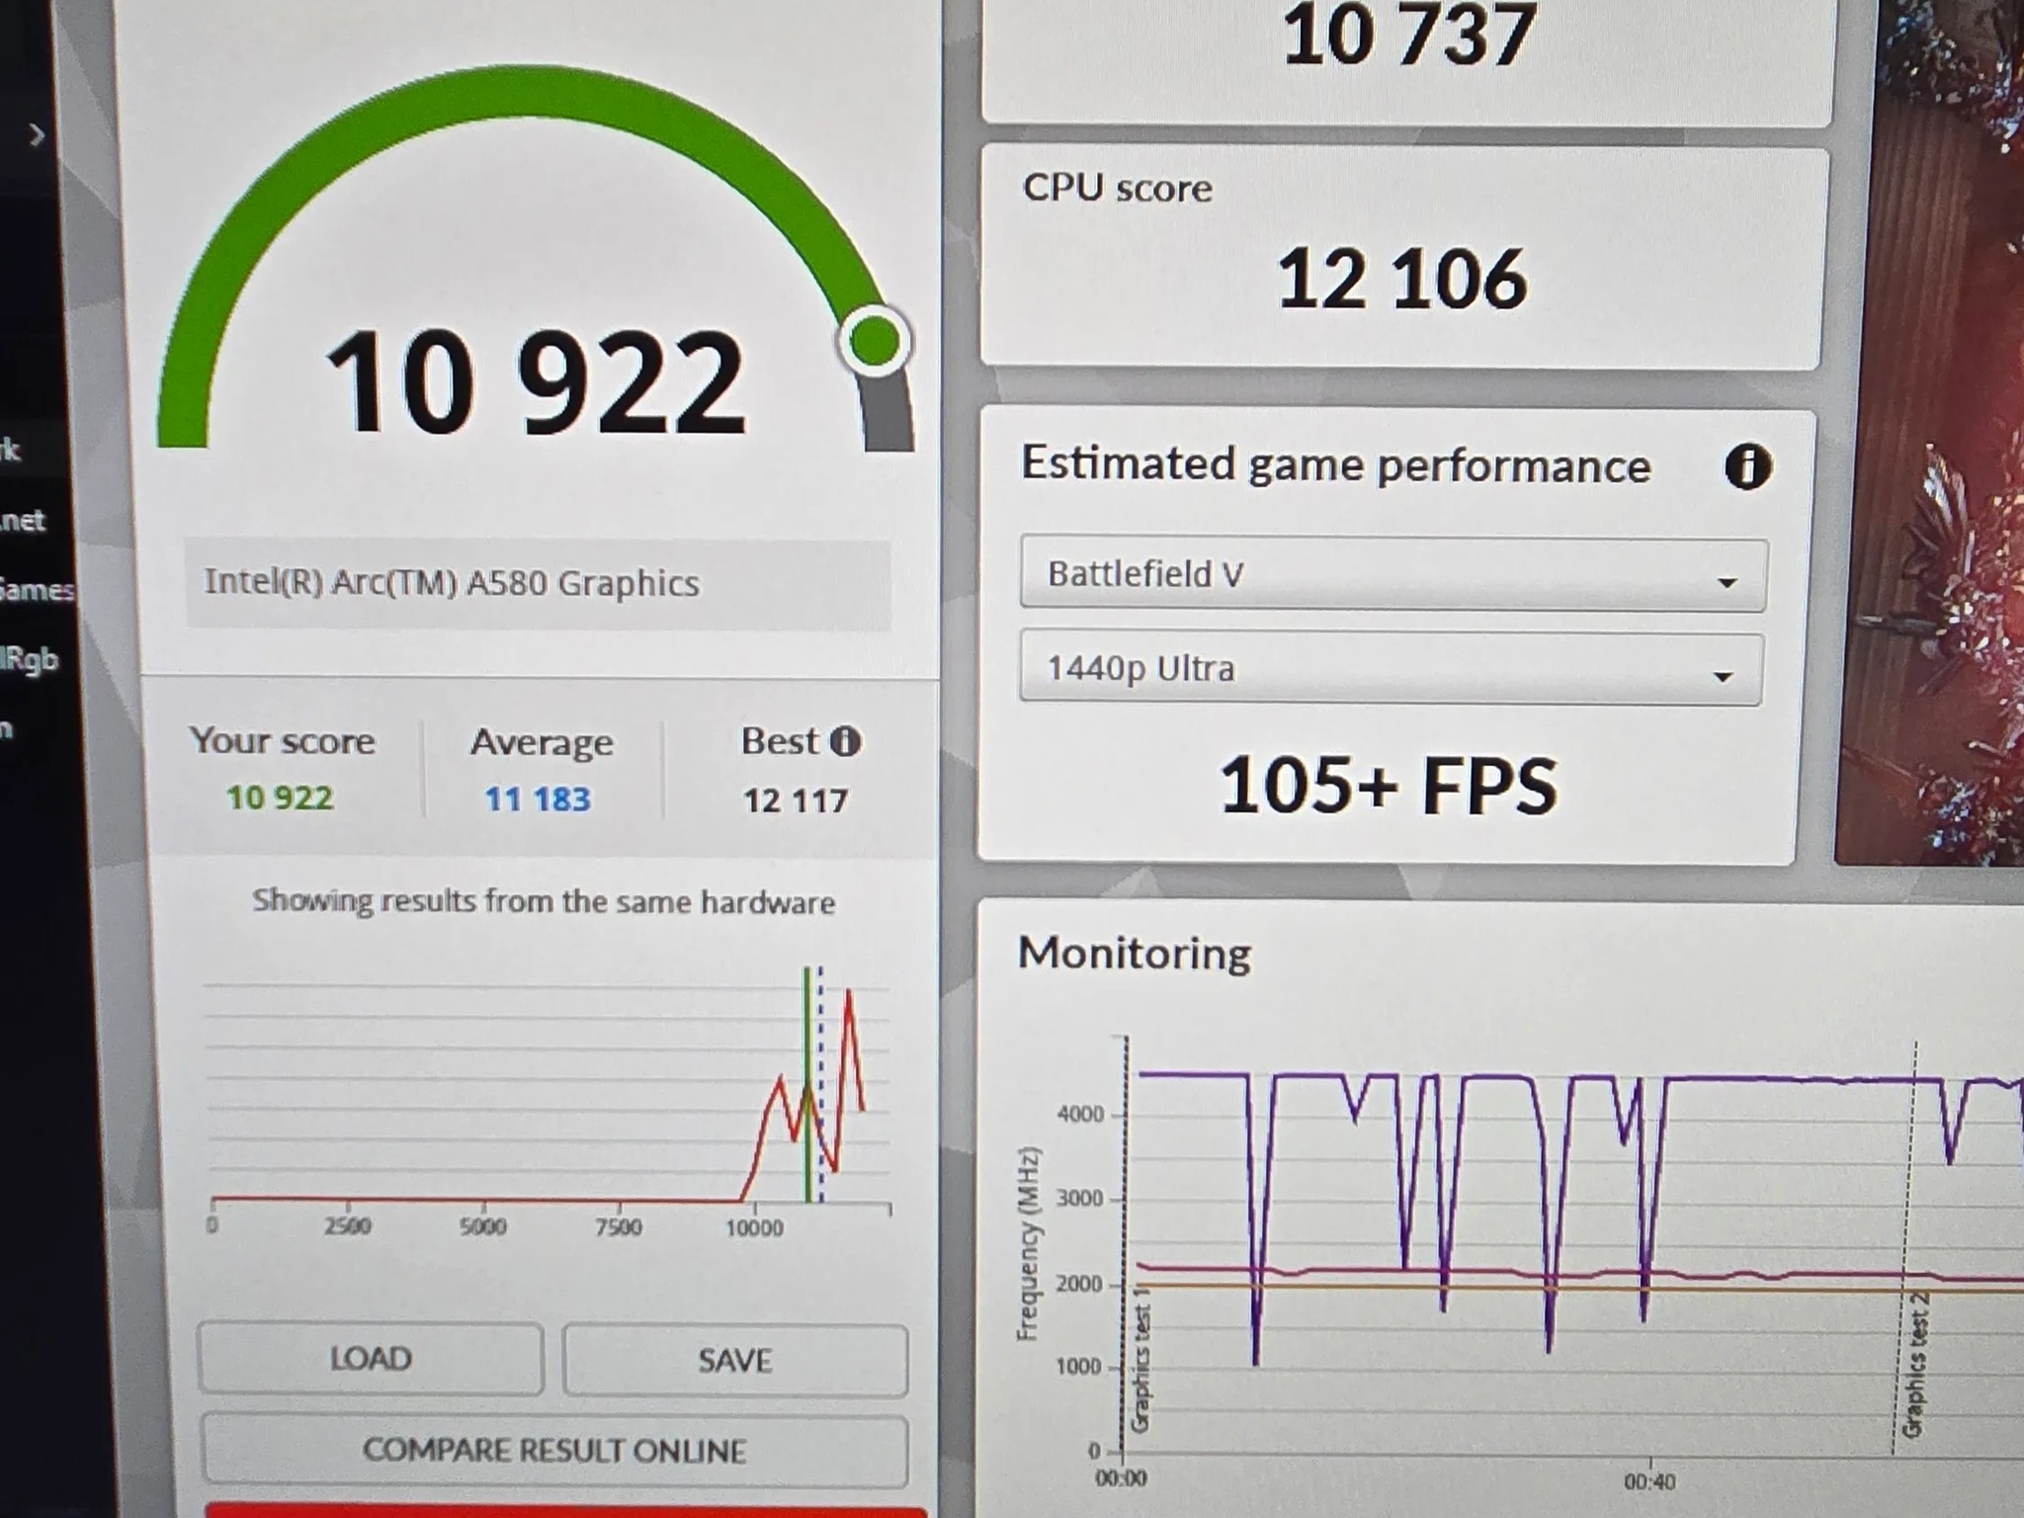Click the Rgb item in left sidebar
Image resolution: width=2024 pixels, height=1518 pixels.
[x=29, y=660]
